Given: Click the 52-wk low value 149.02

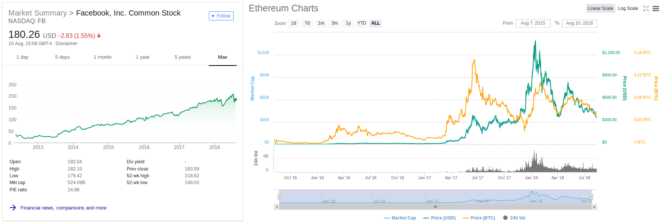Looking at the screenshot, I should 192,183.
